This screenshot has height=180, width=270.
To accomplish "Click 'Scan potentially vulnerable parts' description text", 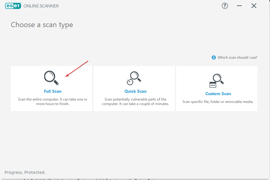I will (136, 101).
